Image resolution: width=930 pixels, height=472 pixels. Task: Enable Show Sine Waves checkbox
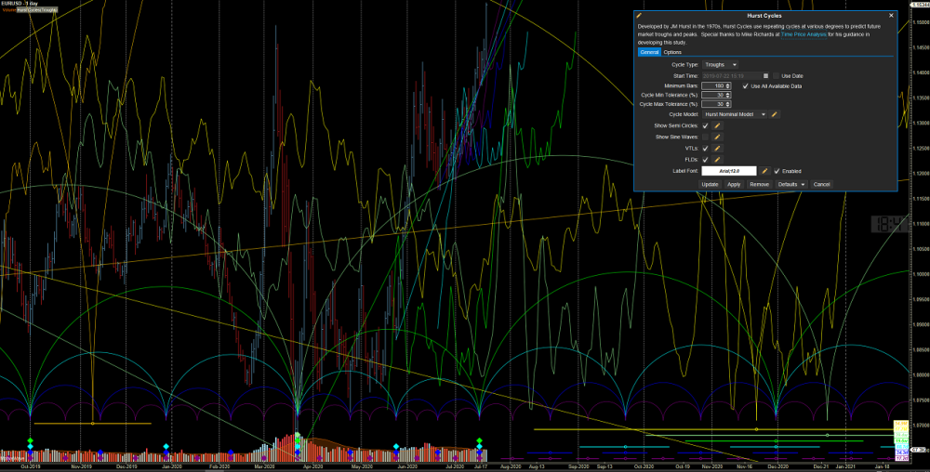click(705, 137)
